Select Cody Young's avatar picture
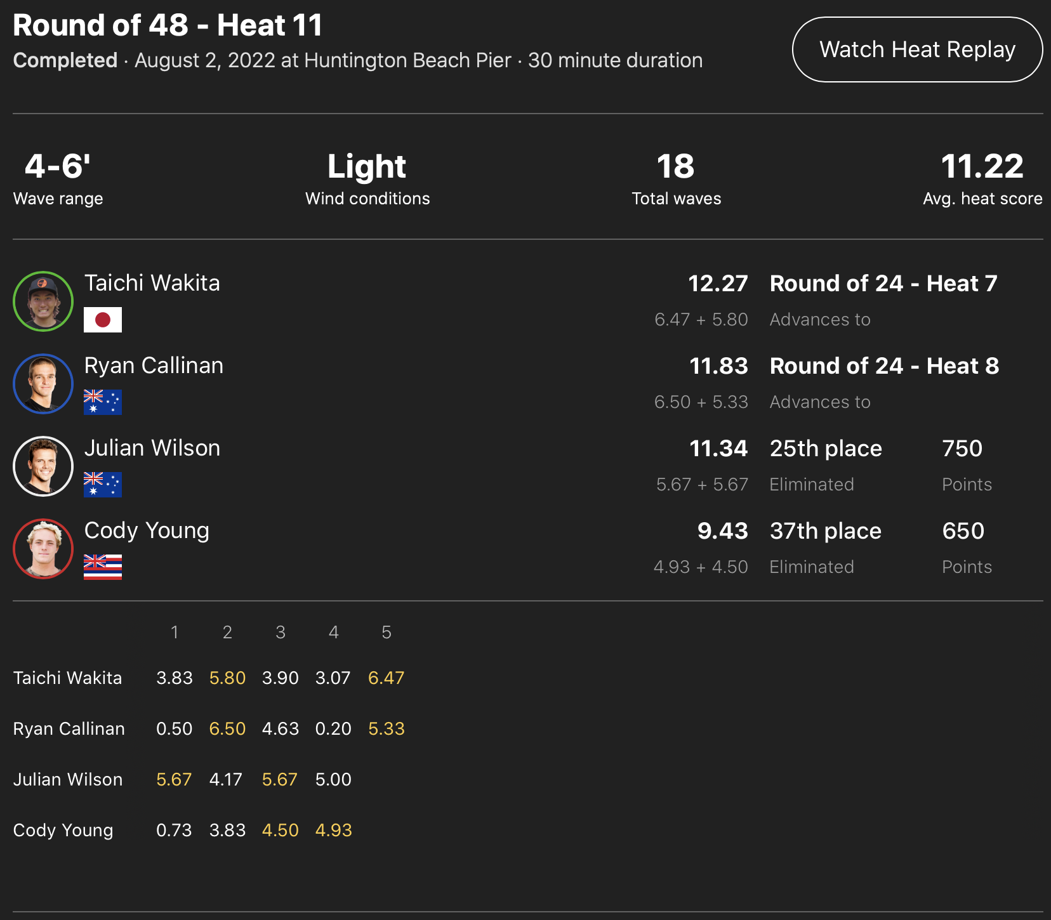The image size is (1051, 920). (43, 549)
